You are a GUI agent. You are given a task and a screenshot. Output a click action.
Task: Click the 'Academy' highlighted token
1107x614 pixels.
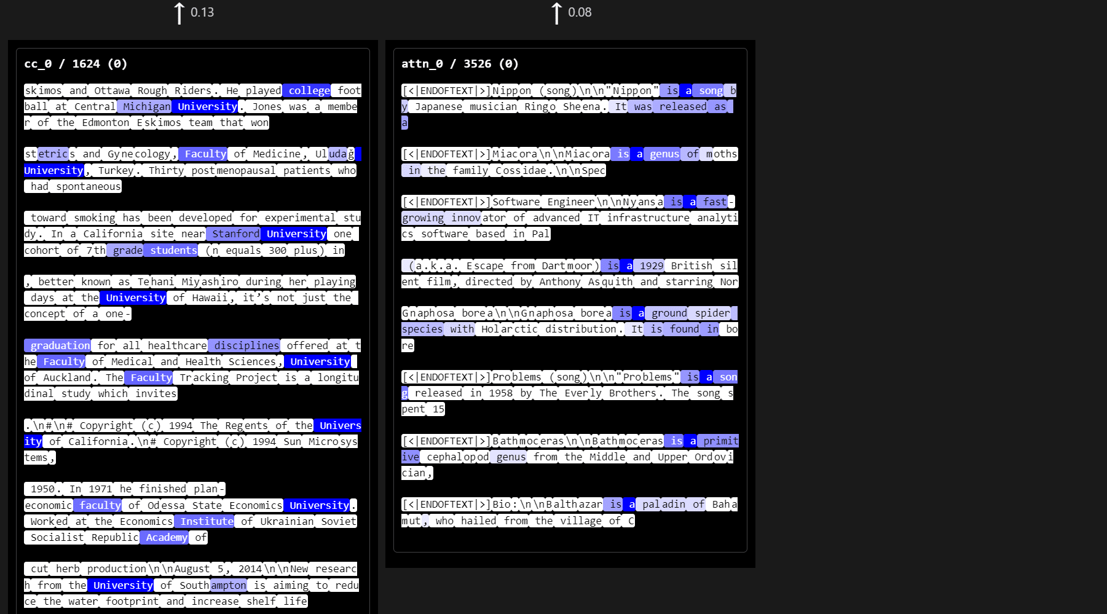point(166,537)
